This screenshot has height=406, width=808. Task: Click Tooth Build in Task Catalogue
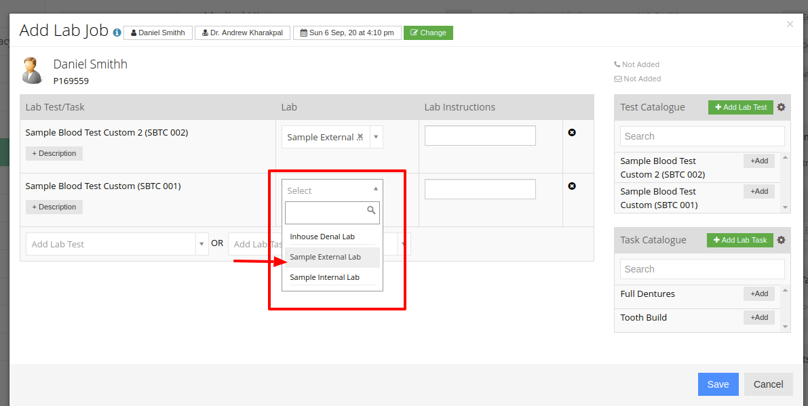pyautogui.click(x=644, y=317)
